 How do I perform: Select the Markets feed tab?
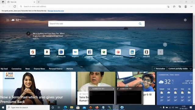click(x=70, y=69)
